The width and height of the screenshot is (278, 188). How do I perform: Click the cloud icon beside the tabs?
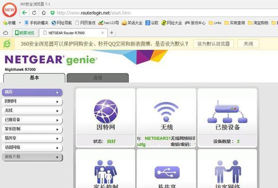pos(6,33)
